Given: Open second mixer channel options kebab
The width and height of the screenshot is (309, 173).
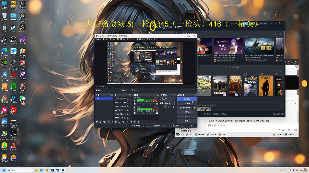Looking at the screenshot, I should (x=135, y=110).
